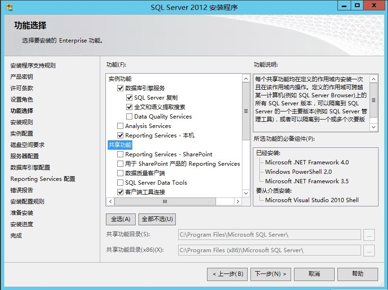Image resolution: width=388 pixels, height=290 pixels.
Task: Maximize the SQL Server 2012 setup window
Action: point(357,6)
